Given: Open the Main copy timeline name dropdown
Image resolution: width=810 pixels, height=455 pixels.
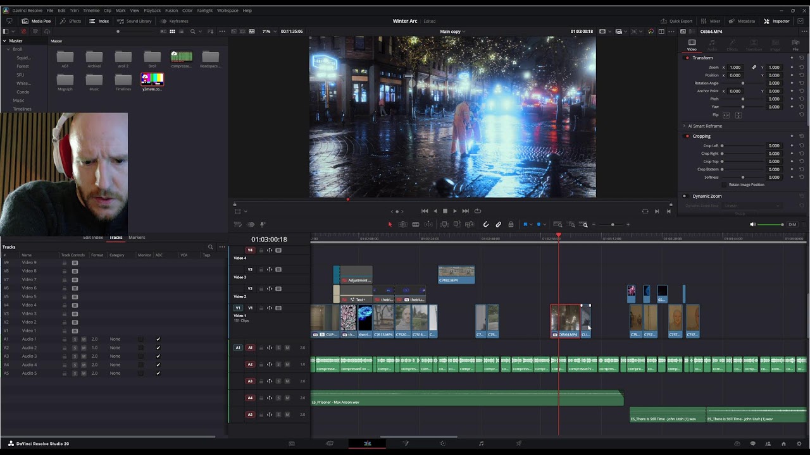Looking at the screenshot, I should click(x=452, y=31).
